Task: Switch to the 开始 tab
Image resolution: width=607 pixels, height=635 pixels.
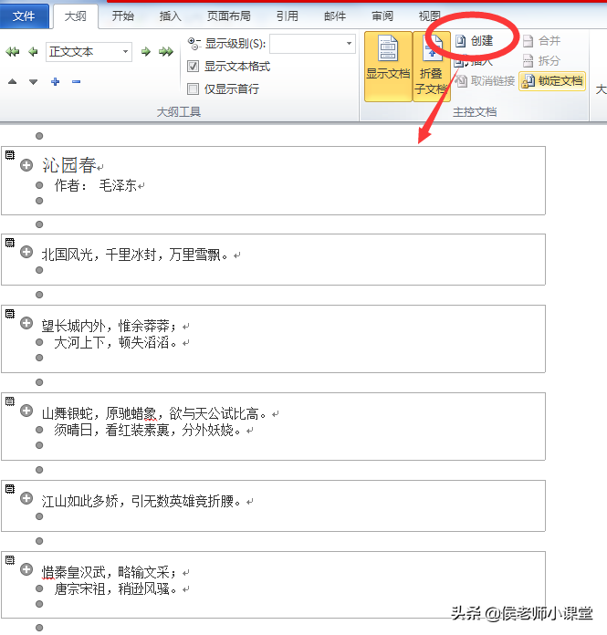Action: pos(123,16)
